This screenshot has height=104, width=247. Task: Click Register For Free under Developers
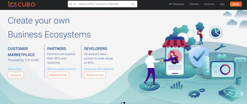coord(95,75)
